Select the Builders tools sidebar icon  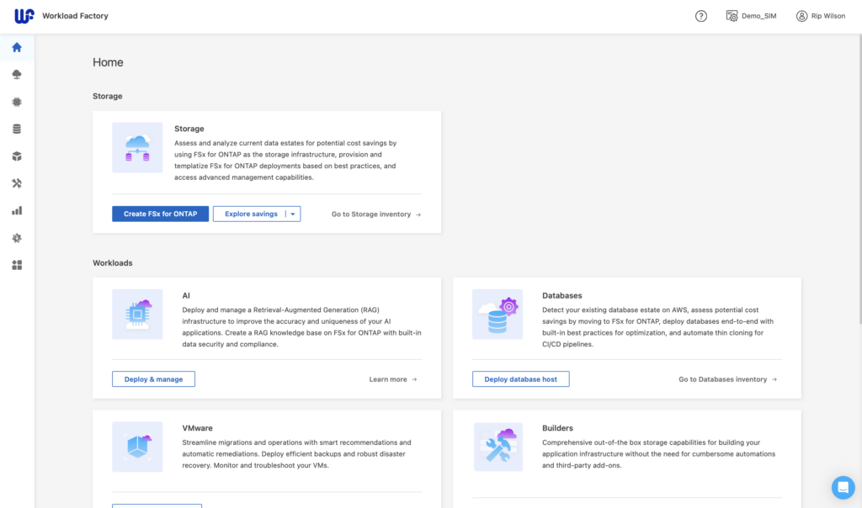tap(17, 183)
